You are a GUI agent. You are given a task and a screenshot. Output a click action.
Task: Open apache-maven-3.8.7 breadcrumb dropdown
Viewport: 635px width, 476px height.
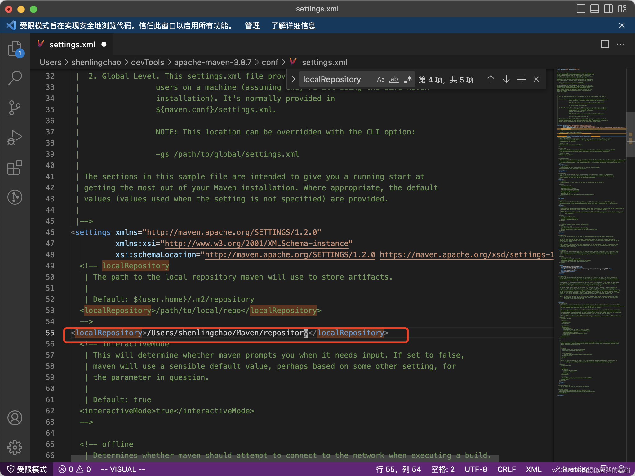pos(213,62)
